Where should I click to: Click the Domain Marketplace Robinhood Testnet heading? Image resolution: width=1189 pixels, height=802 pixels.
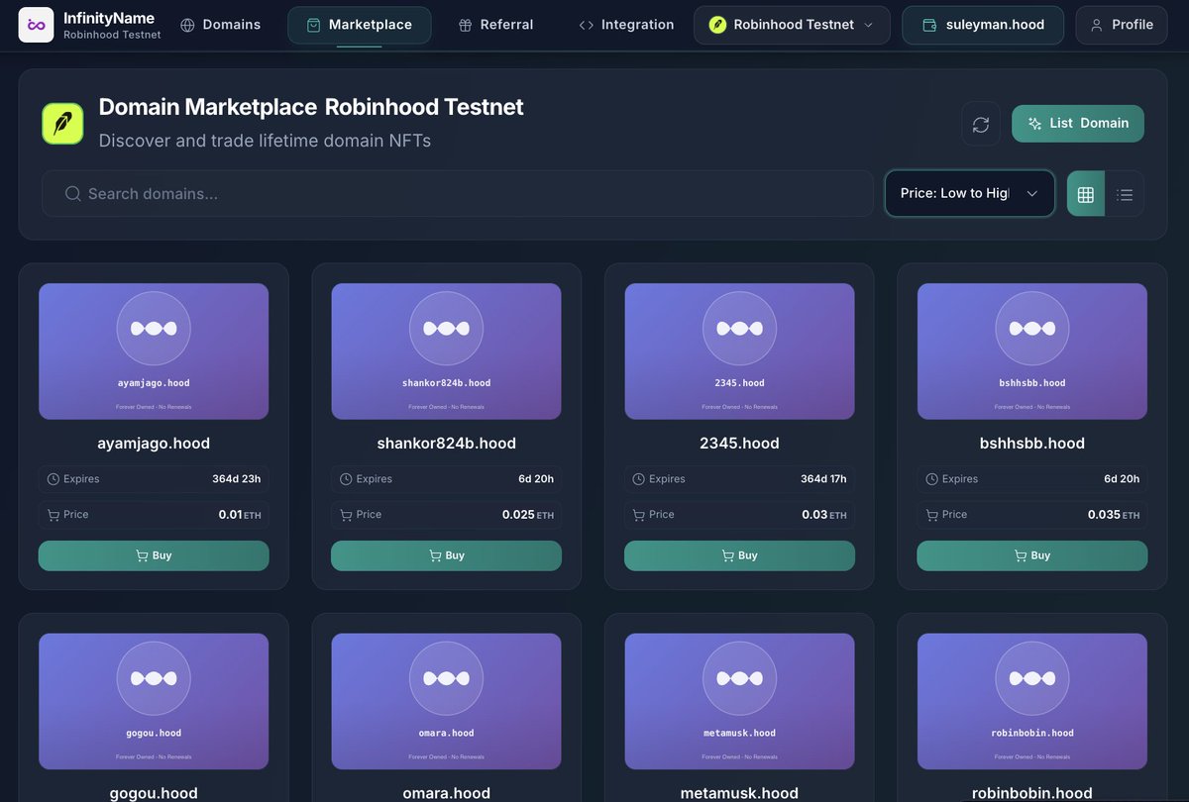(311, 107)
